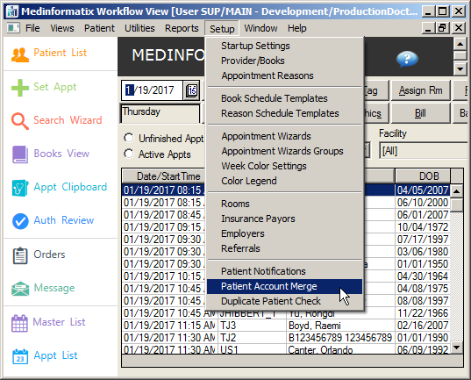Click the Assign Rm button
The width and height of the screenshot is (471, 380).
click(x=420, y=90)
